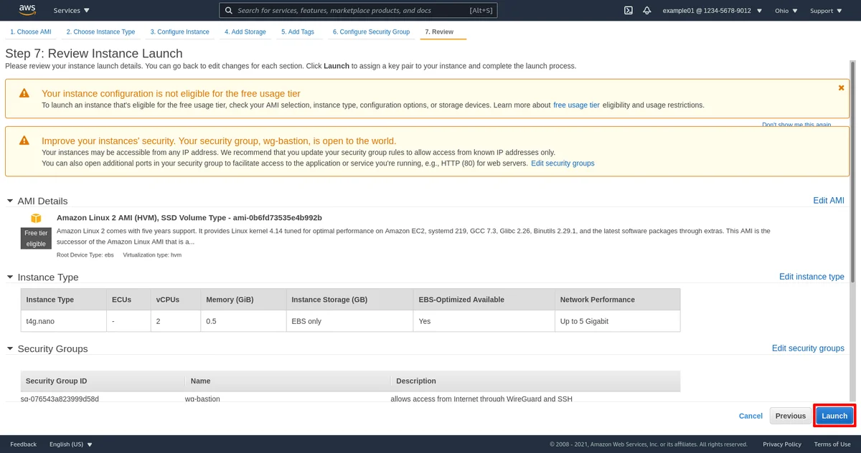Open the notifications bell icon

646,11
